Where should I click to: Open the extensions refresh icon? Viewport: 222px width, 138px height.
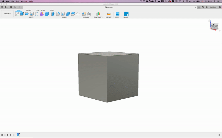point(203,7)
